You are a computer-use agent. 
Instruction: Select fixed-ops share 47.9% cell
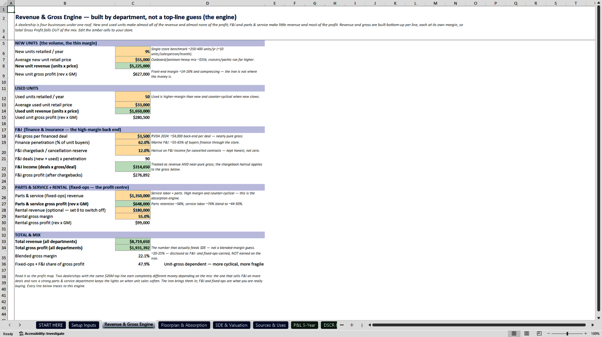pyautogui.click(x=133, y=264)
